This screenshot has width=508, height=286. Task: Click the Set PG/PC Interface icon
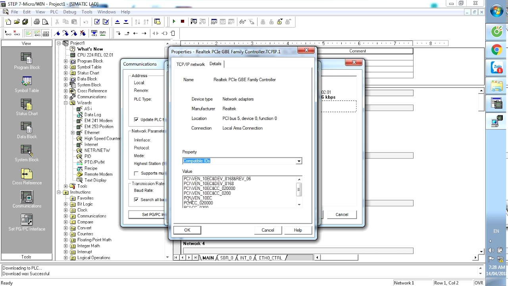(x=27, y=223)
